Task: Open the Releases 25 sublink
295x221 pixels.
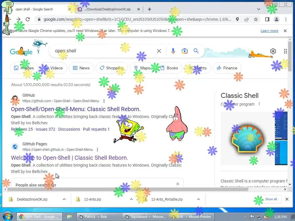Action: tap(22, 129)
